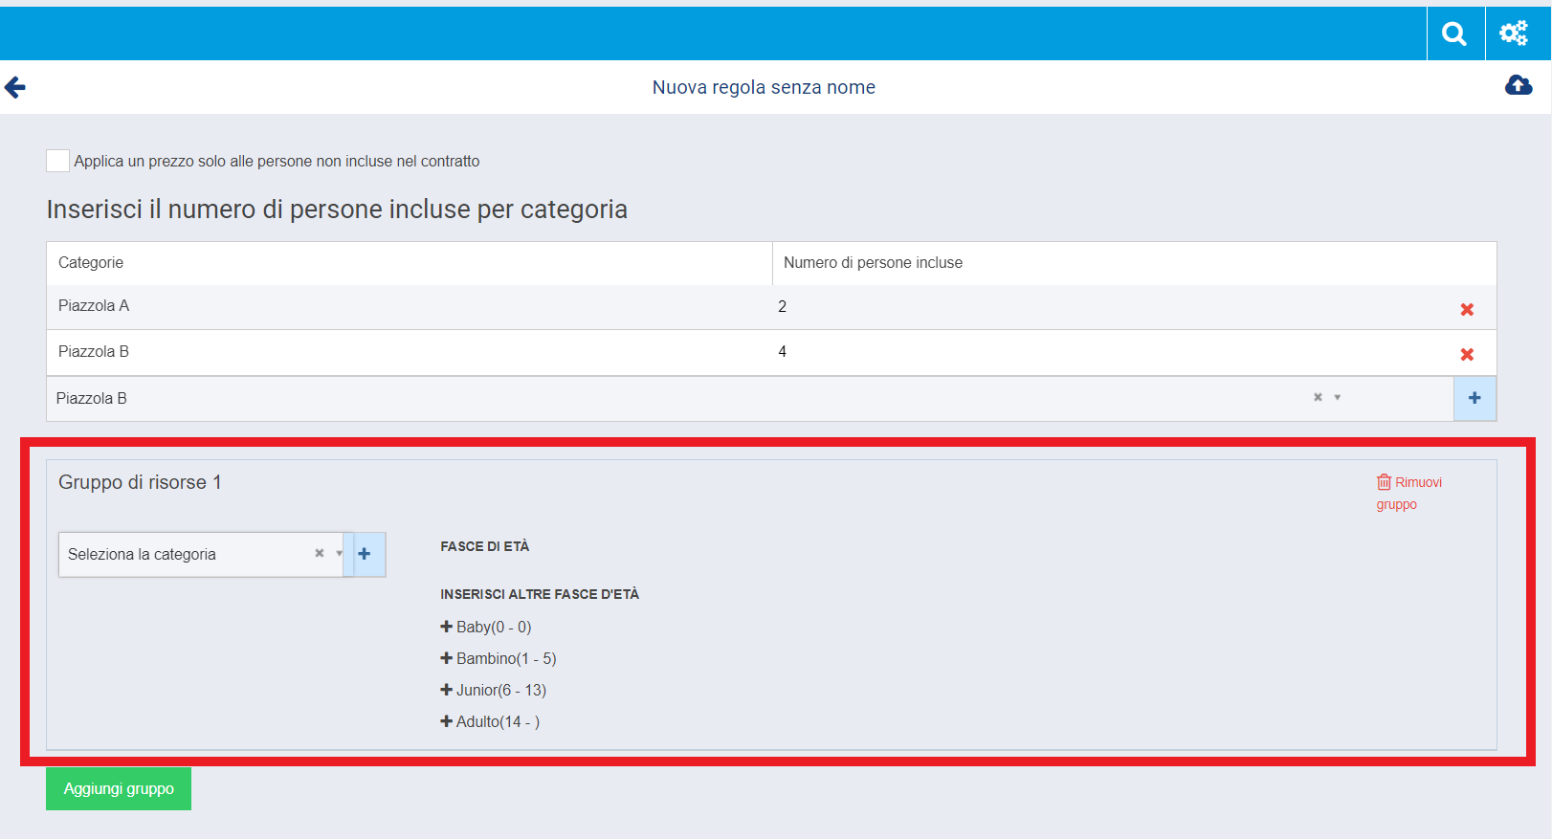Image resolution: width=1552 pixels, height=839 pixels.
Task: Clear the Piazzola B dropdown selection
Action: coord(1318,398)
